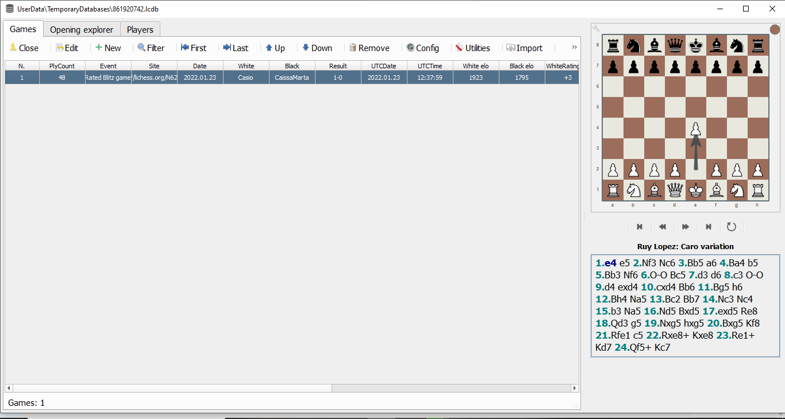Move selection Up
Screen dimensions: 785x419
click(275, 48)
